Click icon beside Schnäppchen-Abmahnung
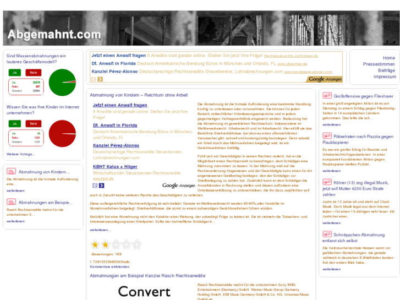Screen dimensions: 400x300 click(327, 234)
